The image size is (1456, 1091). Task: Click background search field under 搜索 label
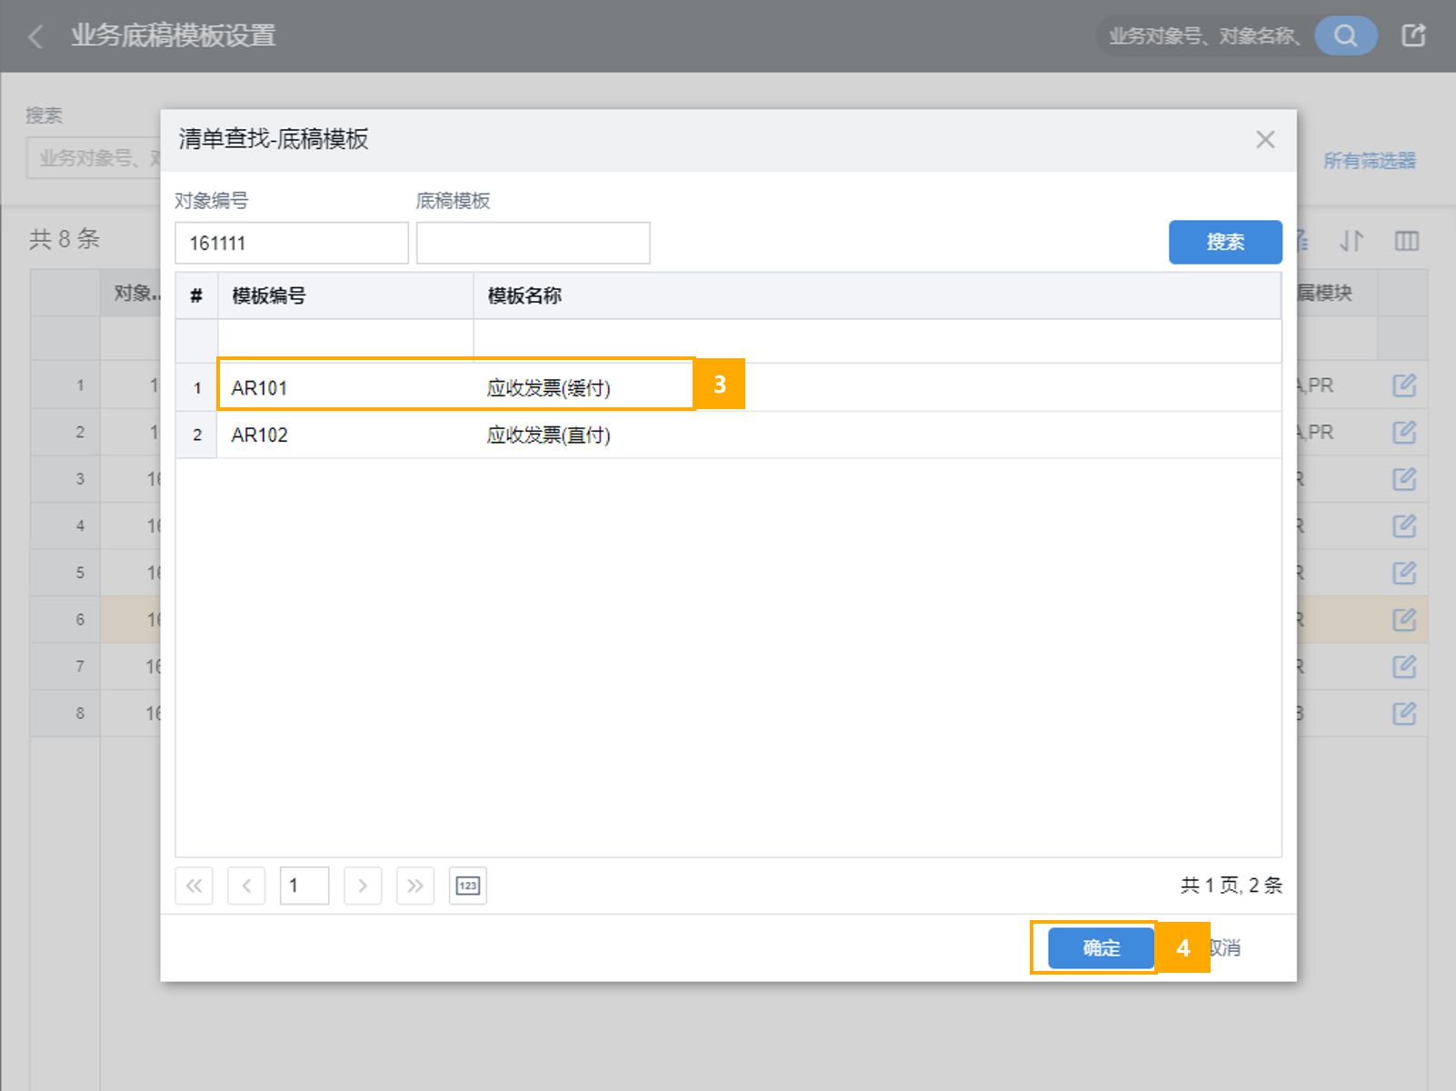[x=95, y=158]
